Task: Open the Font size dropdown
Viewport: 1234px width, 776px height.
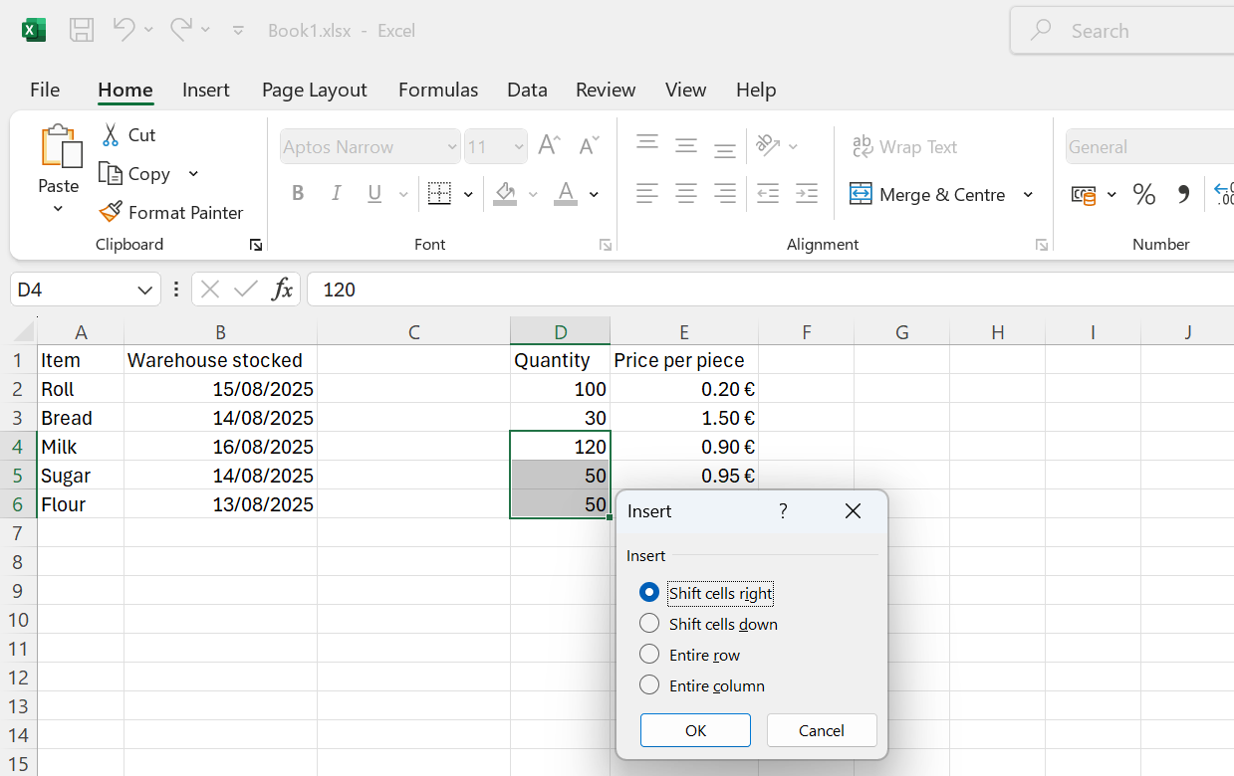Action: 518,147
